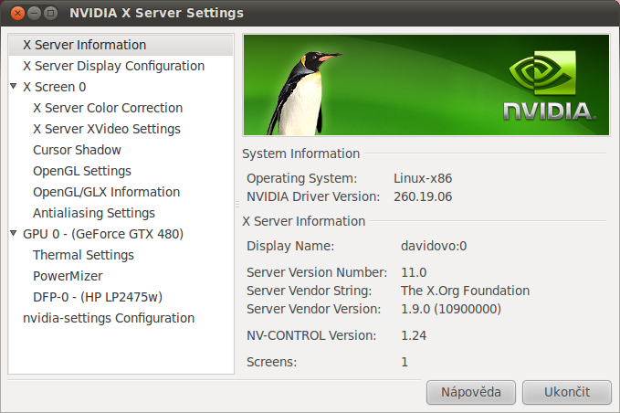The height and width of the screenshot is (413, 620).
Task: Click the NVIDIA penguin banner image
Action: (x=426, y=85)
